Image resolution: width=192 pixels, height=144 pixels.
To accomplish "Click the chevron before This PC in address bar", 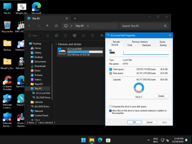I will [71, 26].
